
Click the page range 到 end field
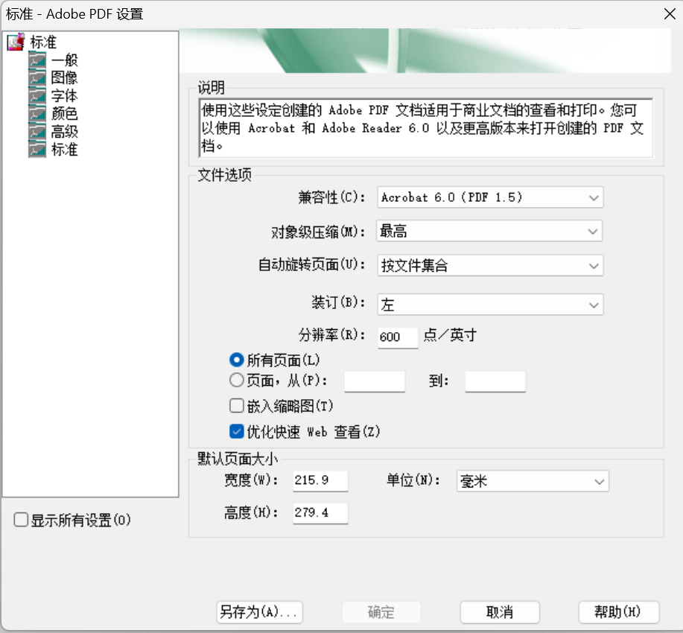[495, 381]
